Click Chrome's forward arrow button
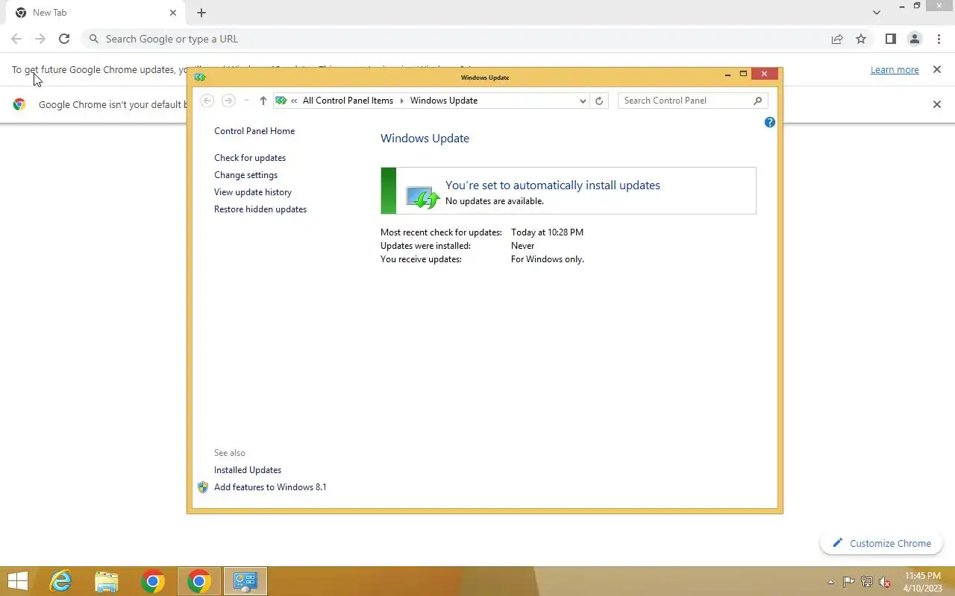This screenshot has width=955, height=596. point(40,39)
